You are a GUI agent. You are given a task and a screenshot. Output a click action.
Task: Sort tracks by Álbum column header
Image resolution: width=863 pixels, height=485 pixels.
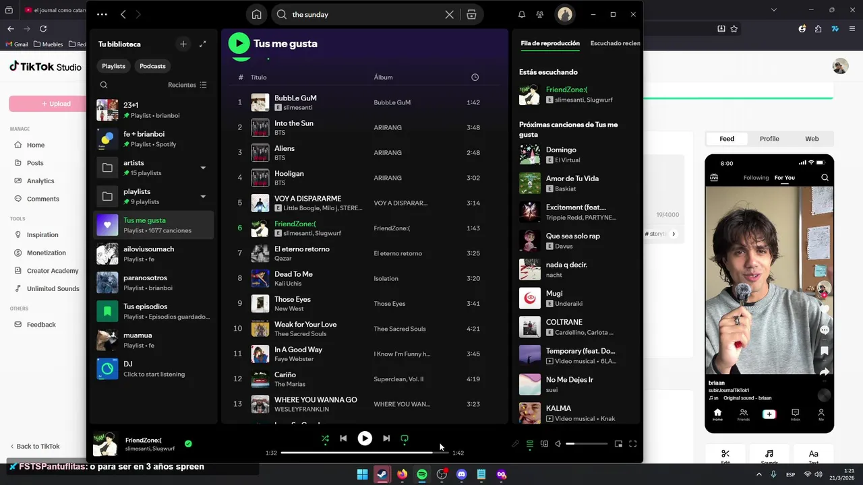[383, 77]
